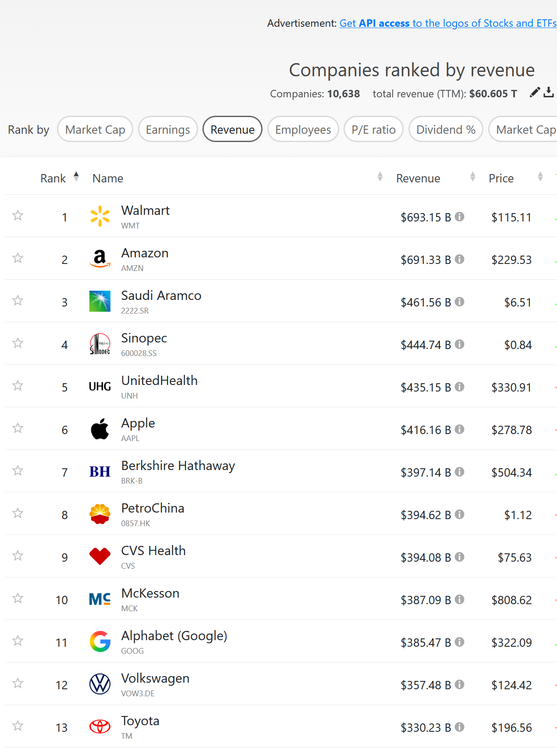557x748 pixels.
Task: Click CVS Health price $75.63
Action: coord(514,558)
